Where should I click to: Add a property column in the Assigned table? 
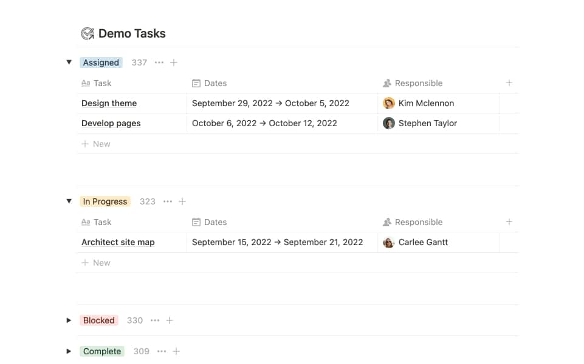509,83
